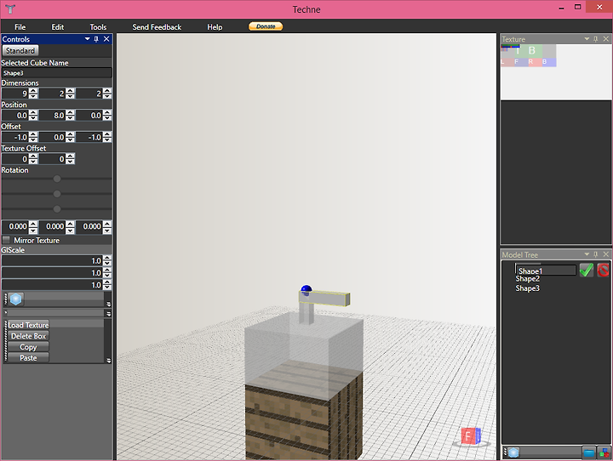This screenshot has height=461, width=613.
Task: Click the Paste button
Action: tap(28, 358)
